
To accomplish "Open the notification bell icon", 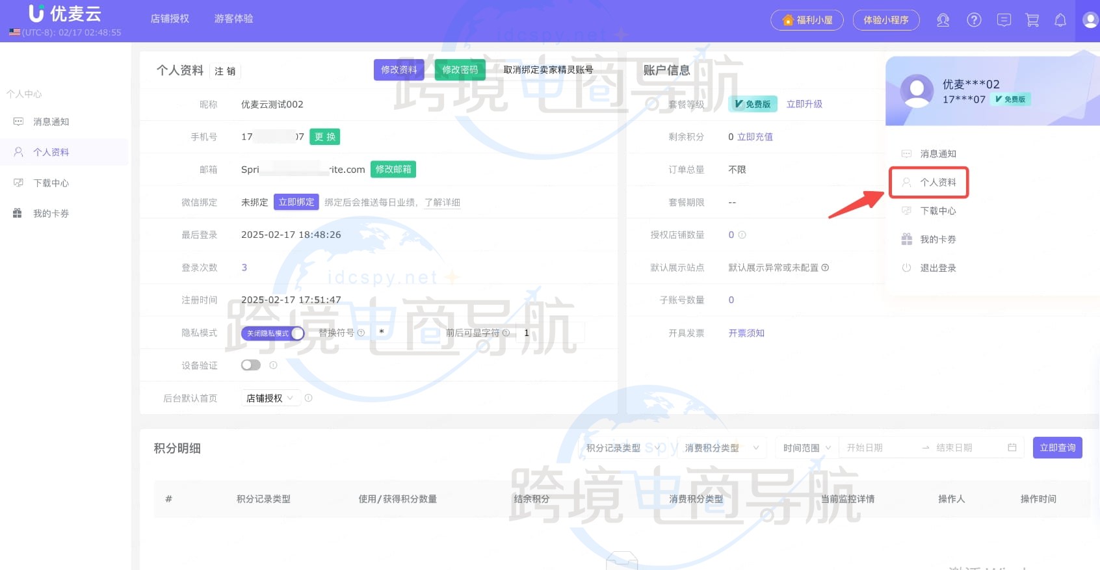I will [1060, 20].
